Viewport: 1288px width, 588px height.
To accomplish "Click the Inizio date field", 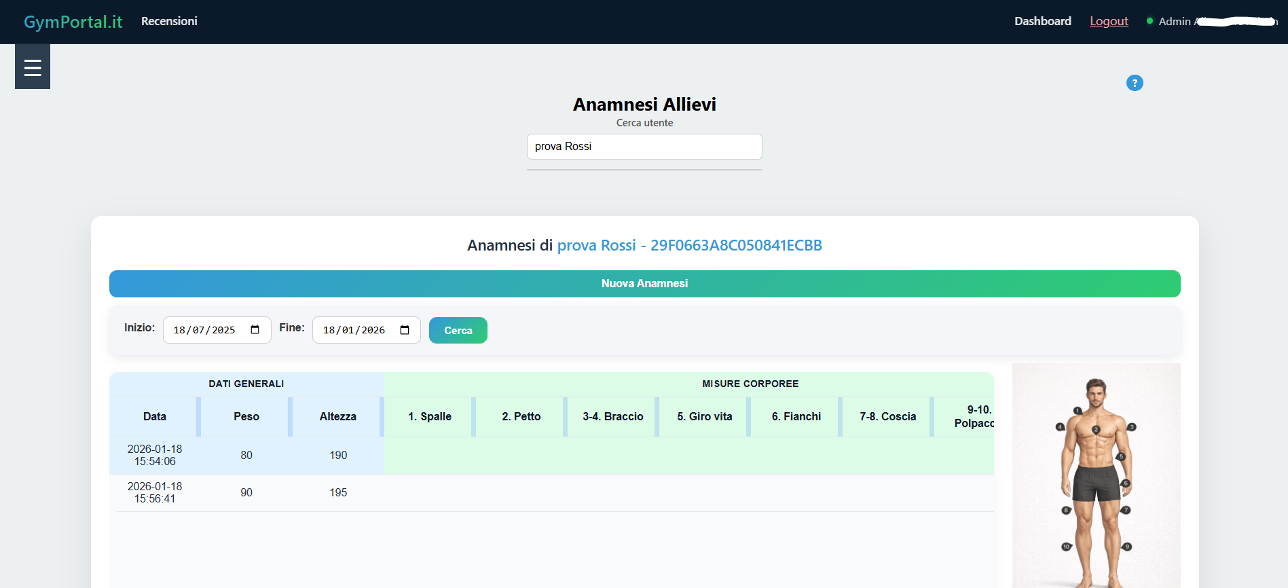I will [204, 330].
